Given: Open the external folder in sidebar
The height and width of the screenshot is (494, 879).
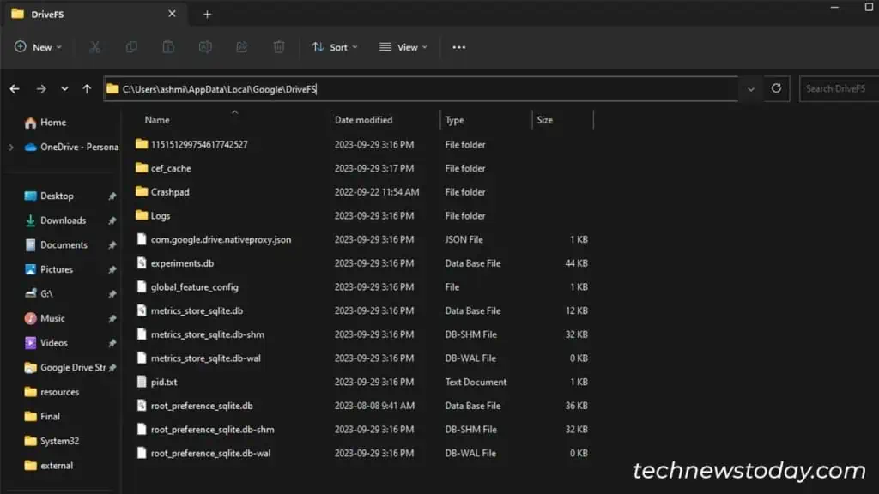Looking at the screenshot, I should 49,466.
